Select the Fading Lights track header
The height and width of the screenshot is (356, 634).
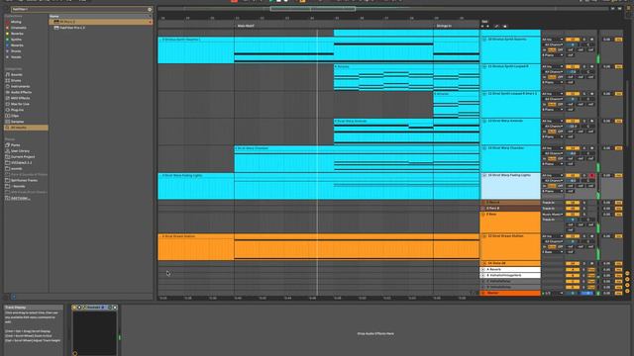(510, 186)
